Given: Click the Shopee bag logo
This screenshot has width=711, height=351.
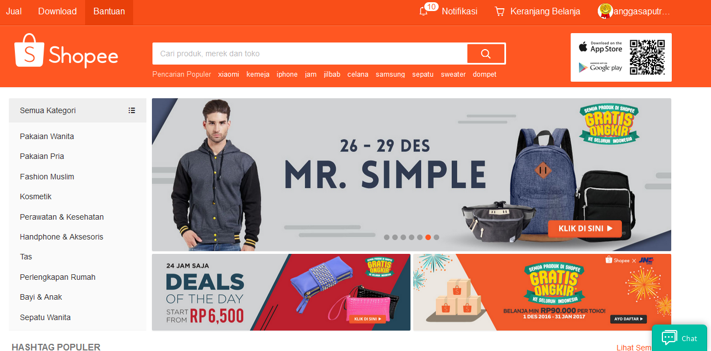Looking at the screenshot, I should pyautogui.click(x=29, y=50).
